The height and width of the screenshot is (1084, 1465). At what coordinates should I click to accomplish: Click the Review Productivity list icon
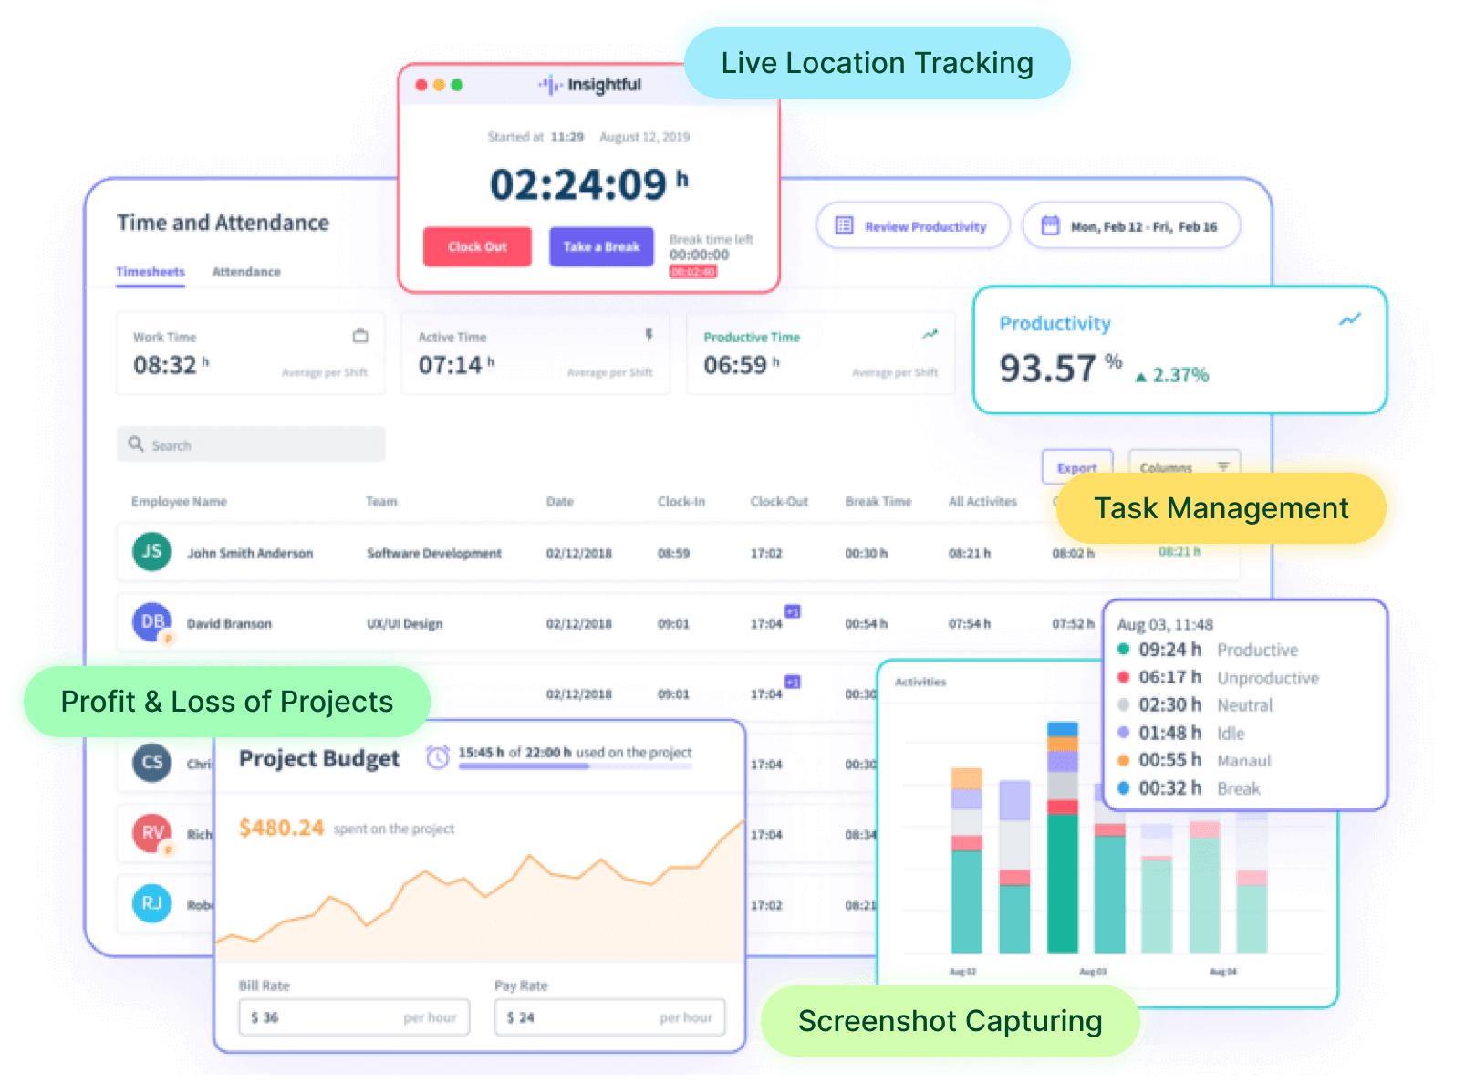coord(844,225)
